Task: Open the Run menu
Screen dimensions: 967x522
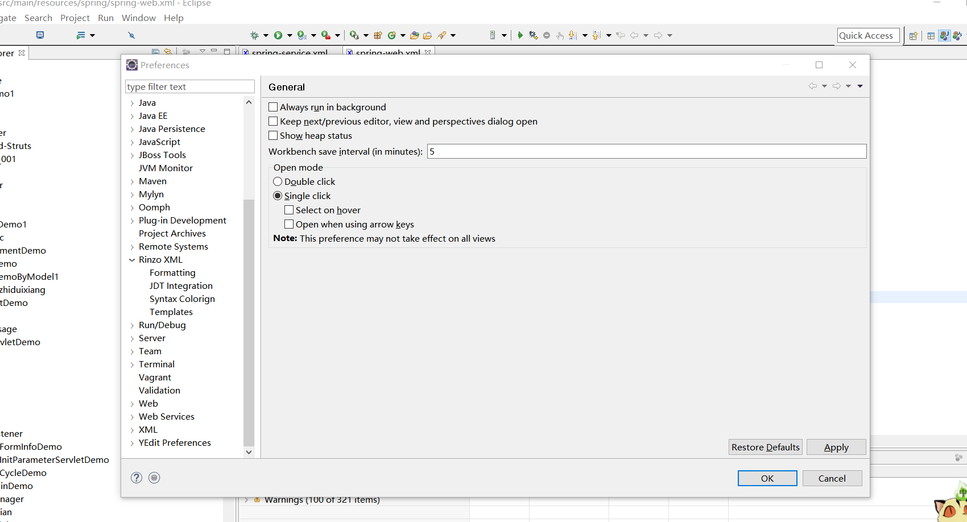Action: pyautogui.click(x=106, y=18)
